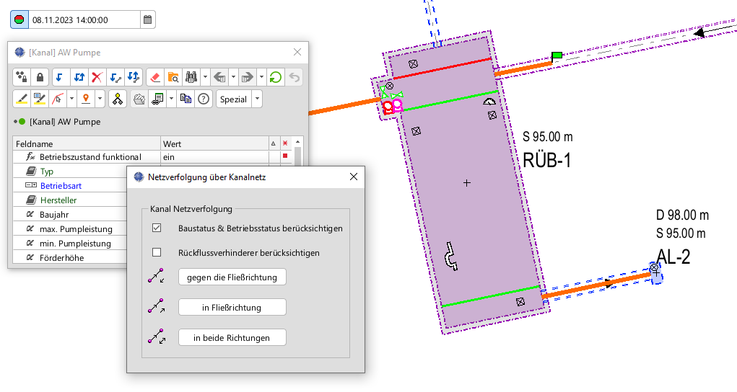Click the yellow highlighter pen icon
Image resolution: width=737 pixels, height=392 pixels.
pos(22,99)
